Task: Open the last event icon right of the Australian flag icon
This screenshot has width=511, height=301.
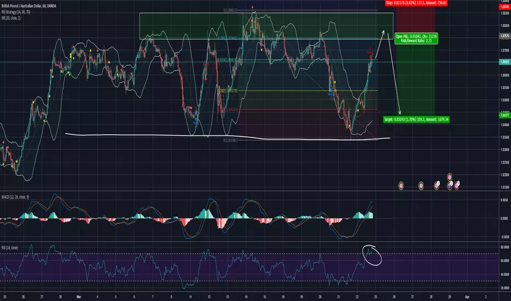Action: pyautogui.click(x=457, y=185)
